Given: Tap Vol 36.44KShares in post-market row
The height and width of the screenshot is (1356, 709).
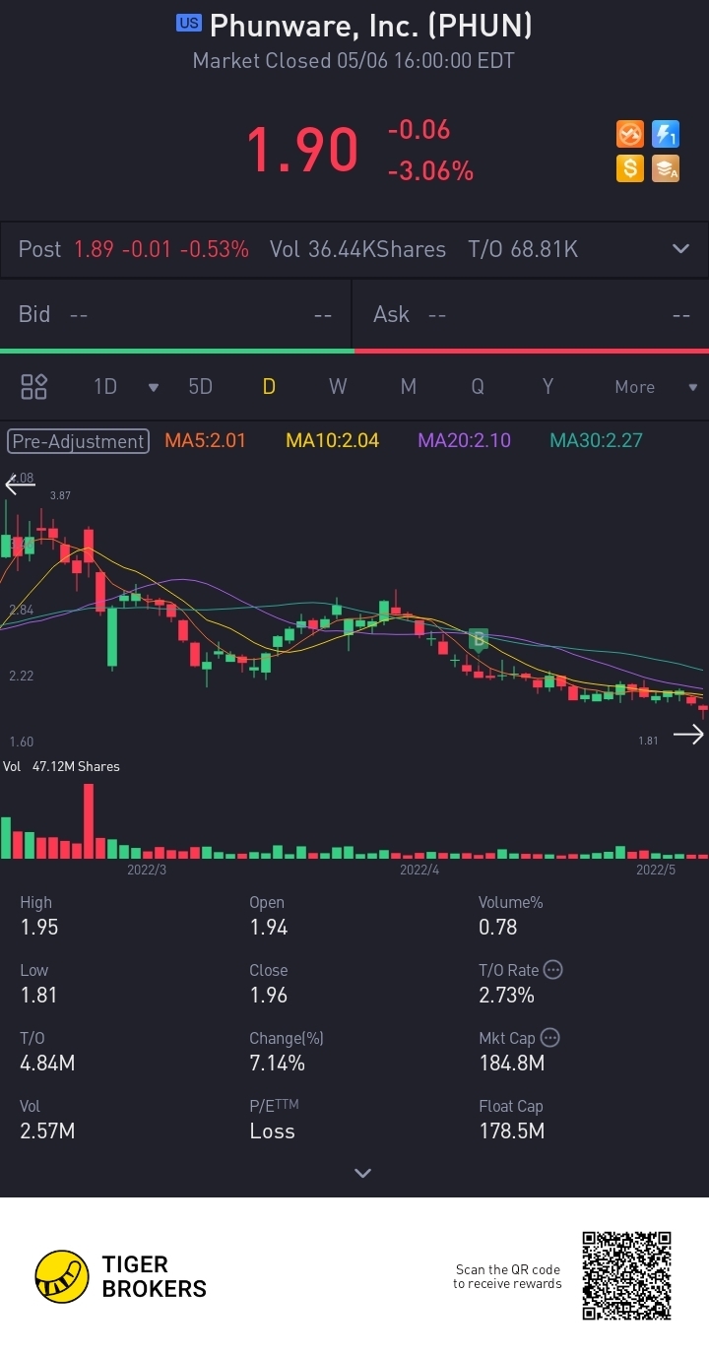Looking at the screenshot, I should pyautogui.click(x=357, y=249).
